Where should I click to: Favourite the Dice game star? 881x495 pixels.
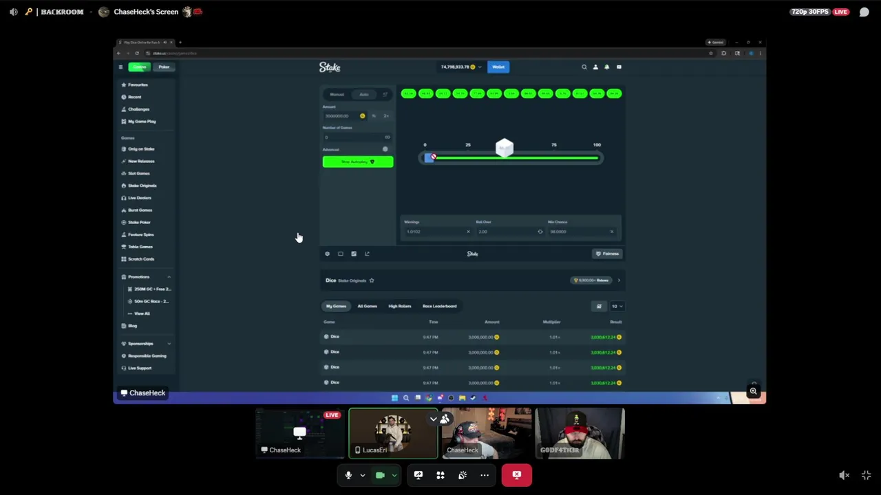click(x=372, y=280)
